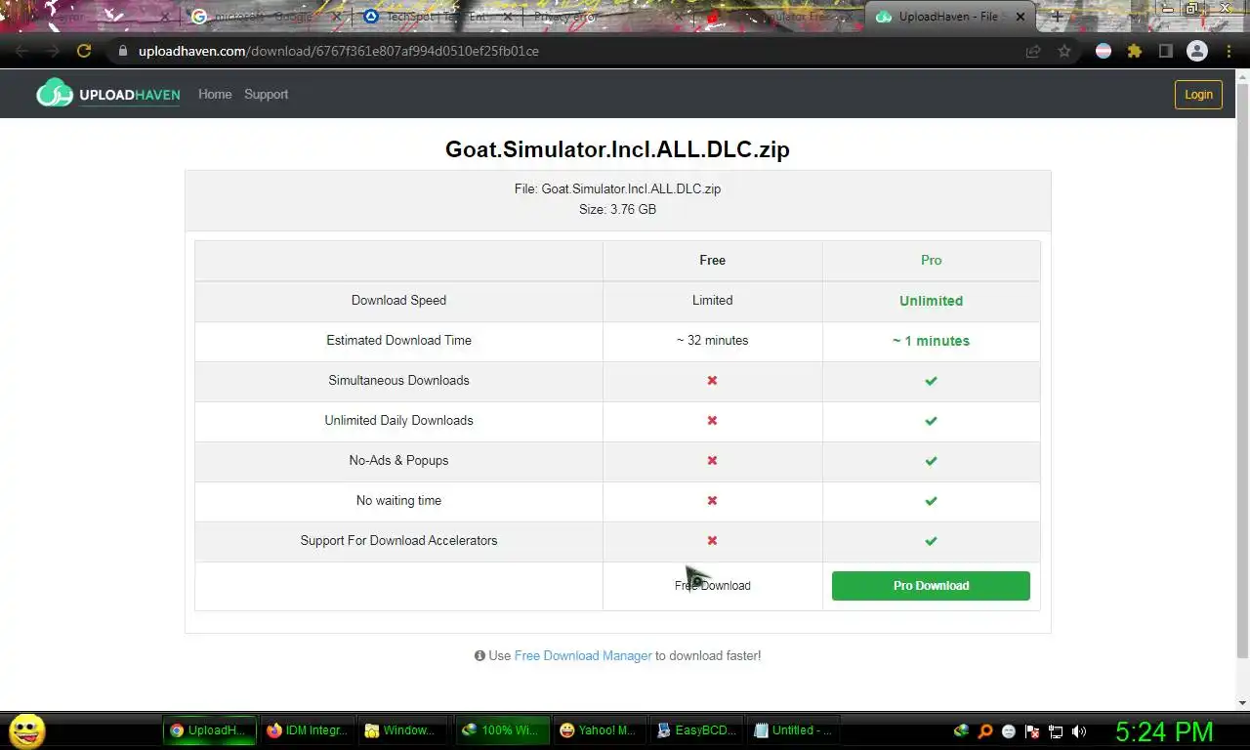Click the Pro green check for No waiting time

pyautogui.click(x=931, y=501)
